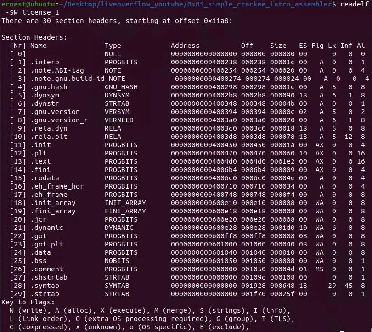The width and height of the screenshot is (372, 332).
Task: Click the .text section name
Action: click(40, 161)
